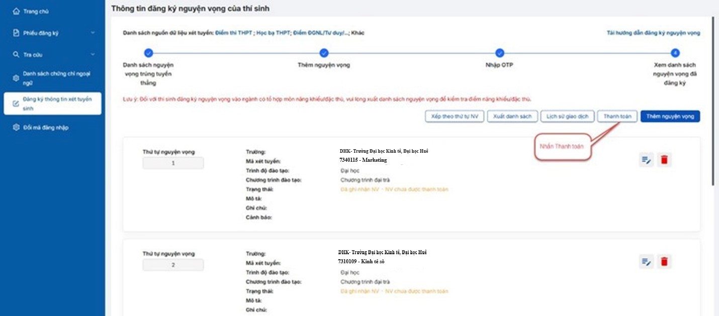
Task: Expand the Tra cứu sidebar chevron
Action: click(93, 54)
